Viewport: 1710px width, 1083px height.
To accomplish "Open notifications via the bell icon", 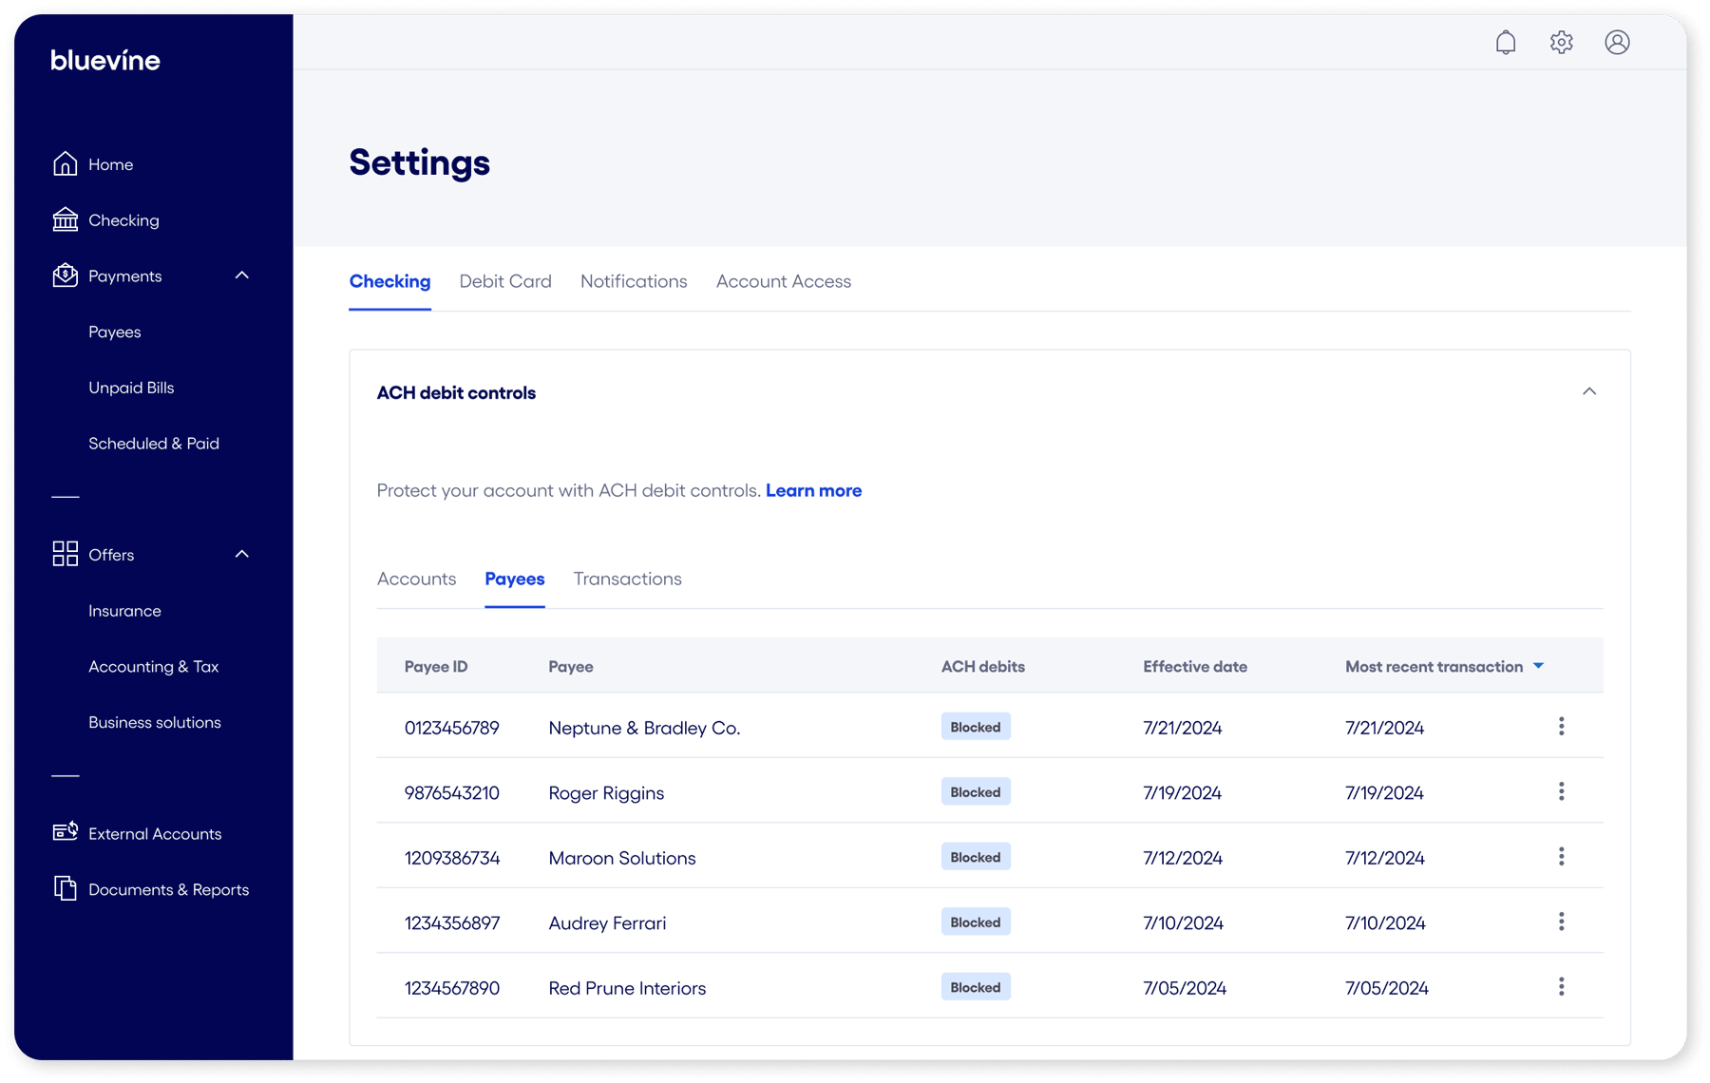I will pos(1506,42).
